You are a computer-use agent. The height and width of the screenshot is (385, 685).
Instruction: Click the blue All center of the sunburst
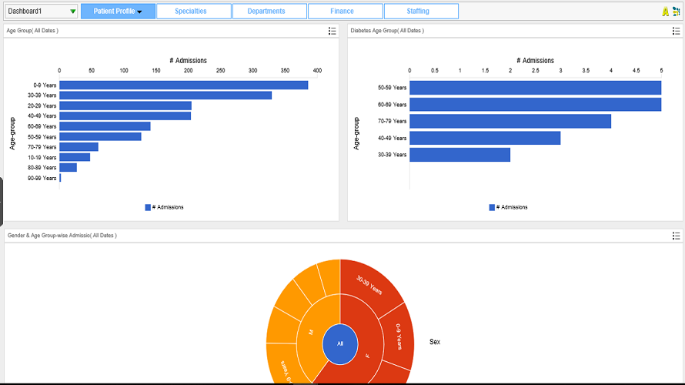340,344
